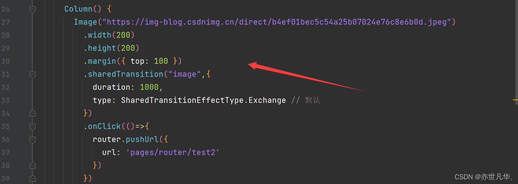Click line number 30 in the gutter
The image size is (518, 184).
pos(5,61)
